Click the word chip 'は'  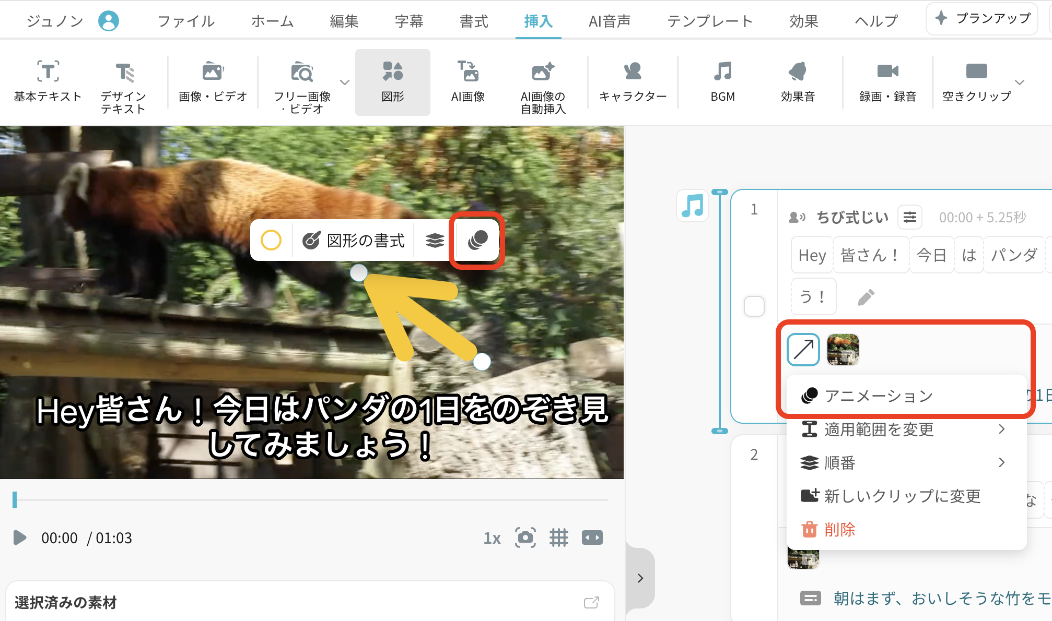(969, 255)
